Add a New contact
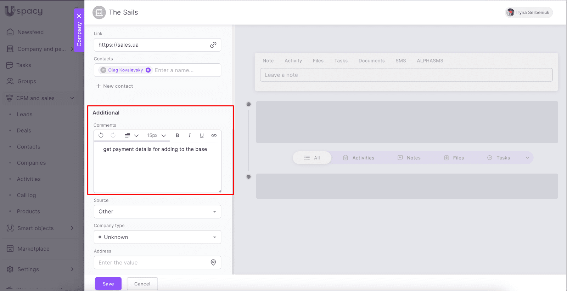Screen dimensions: 567x291 pos(115,86)
